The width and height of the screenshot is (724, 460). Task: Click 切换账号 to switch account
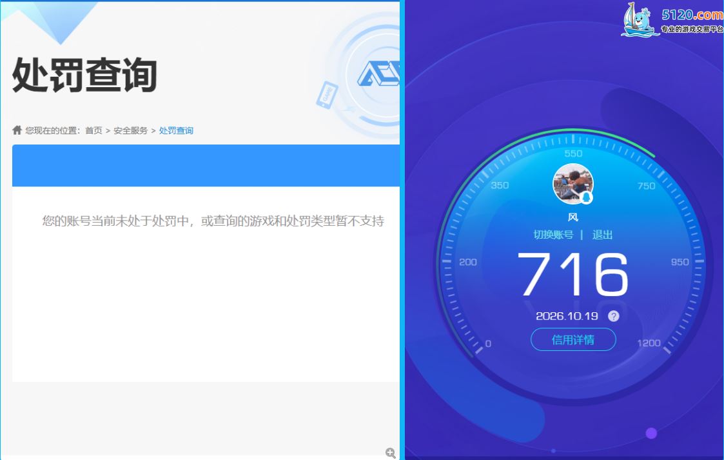[553, 235]
